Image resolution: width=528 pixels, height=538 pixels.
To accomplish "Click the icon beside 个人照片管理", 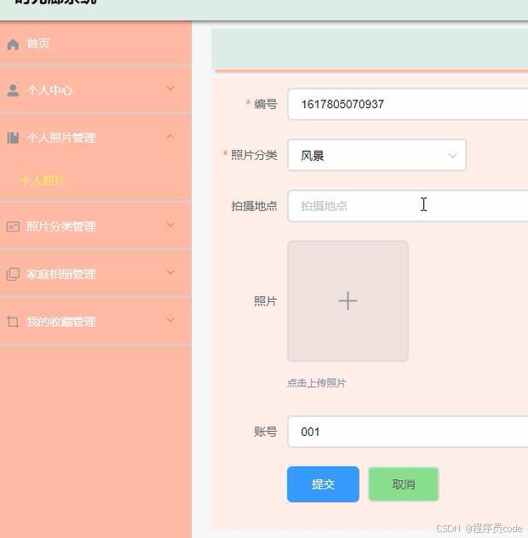I will click(x=13, y=138).
